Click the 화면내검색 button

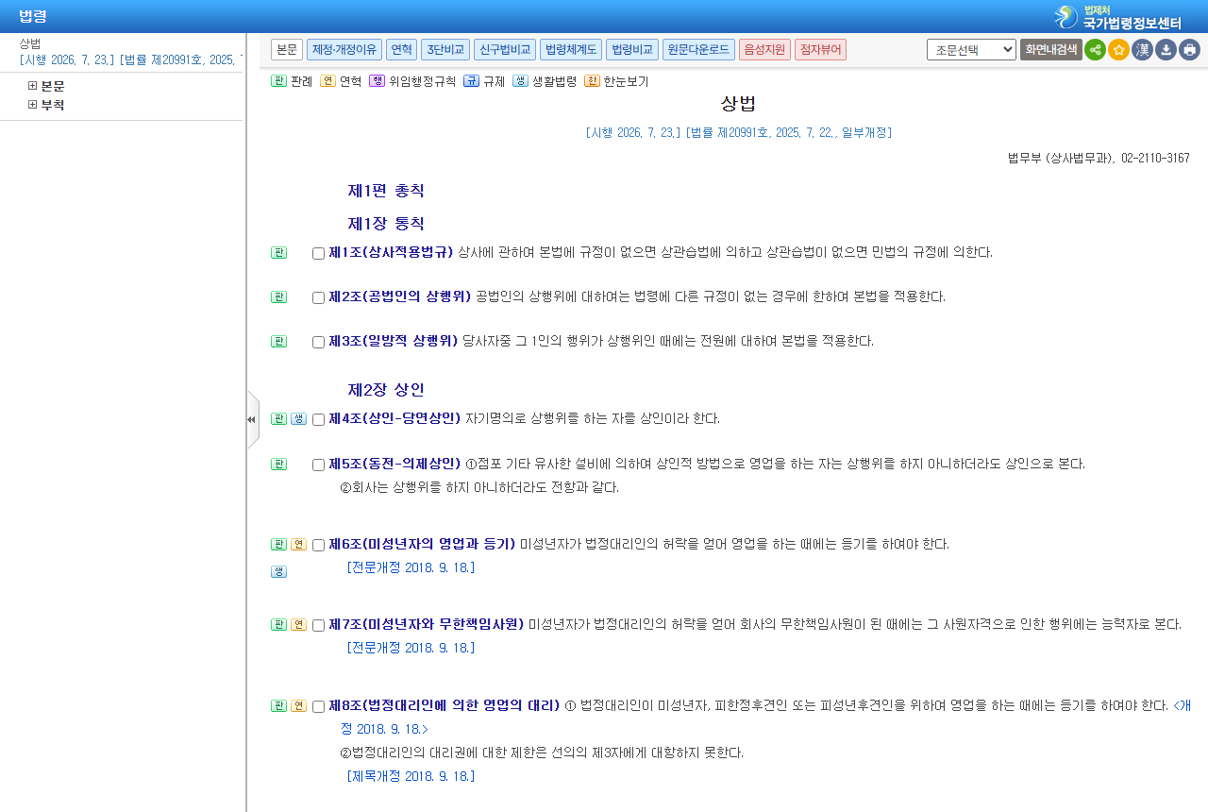(x=1050, y=50)
